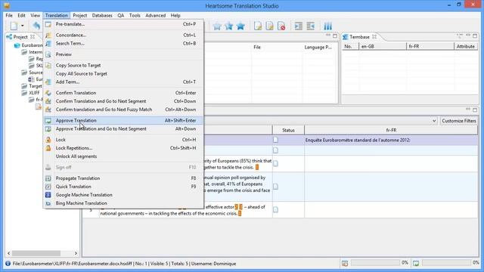The image size is (484, 272).
Task: Toggle status box of the economic crisis segment
Action: coord(275,210)
